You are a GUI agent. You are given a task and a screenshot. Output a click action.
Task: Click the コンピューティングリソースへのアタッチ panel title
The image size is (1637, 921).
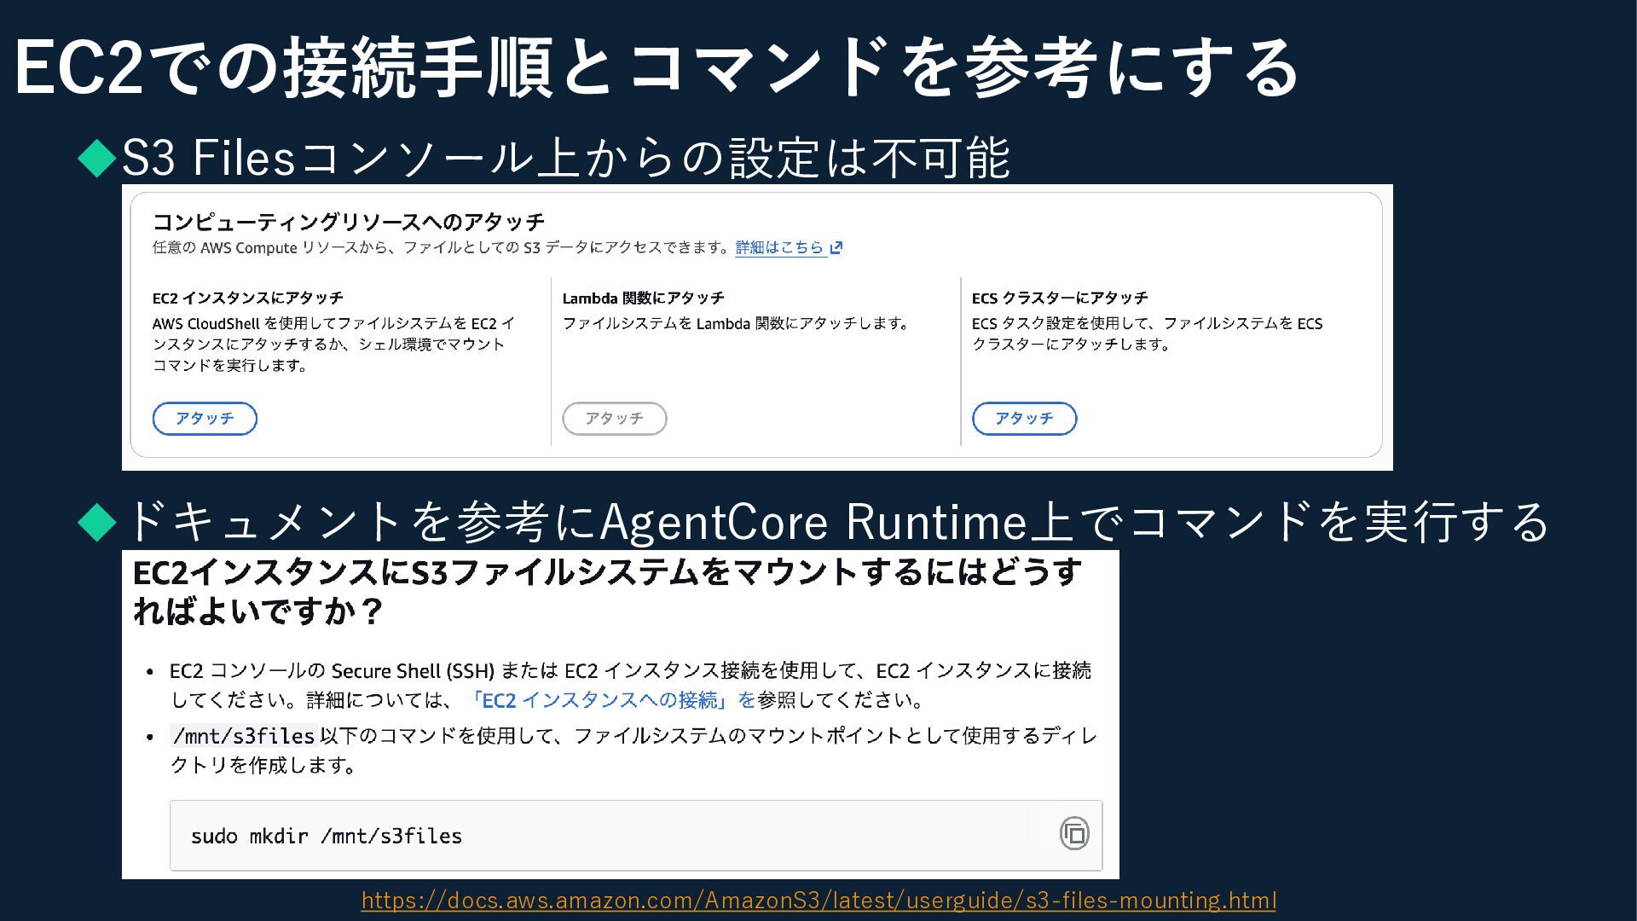[x=348, y=223]
